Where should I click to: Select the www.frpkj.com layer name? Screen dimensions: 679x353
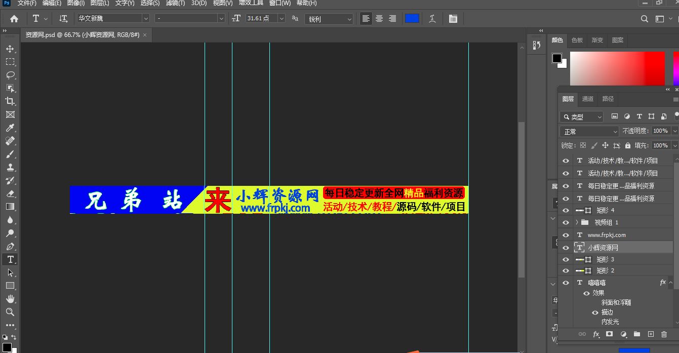(607, 235)
